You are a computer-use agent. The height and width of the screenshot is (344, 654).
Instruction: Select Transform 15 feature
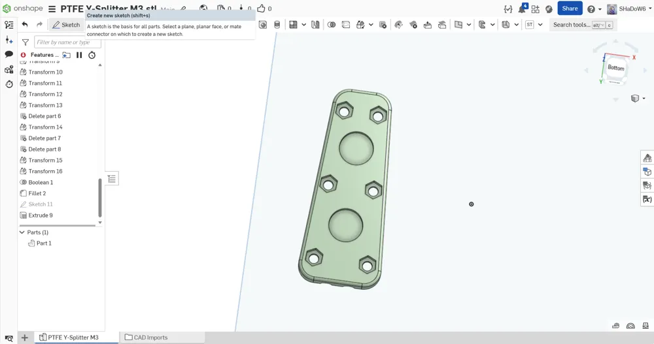tap(46, 160)
